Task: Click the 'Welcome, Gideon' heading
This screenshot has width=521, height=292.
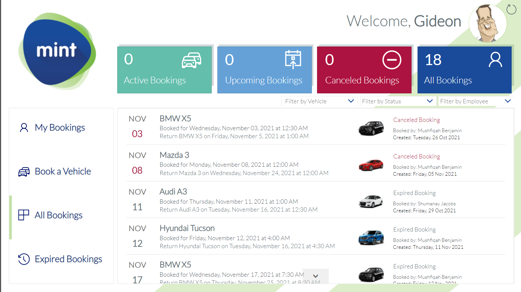Action: (404, 21)
